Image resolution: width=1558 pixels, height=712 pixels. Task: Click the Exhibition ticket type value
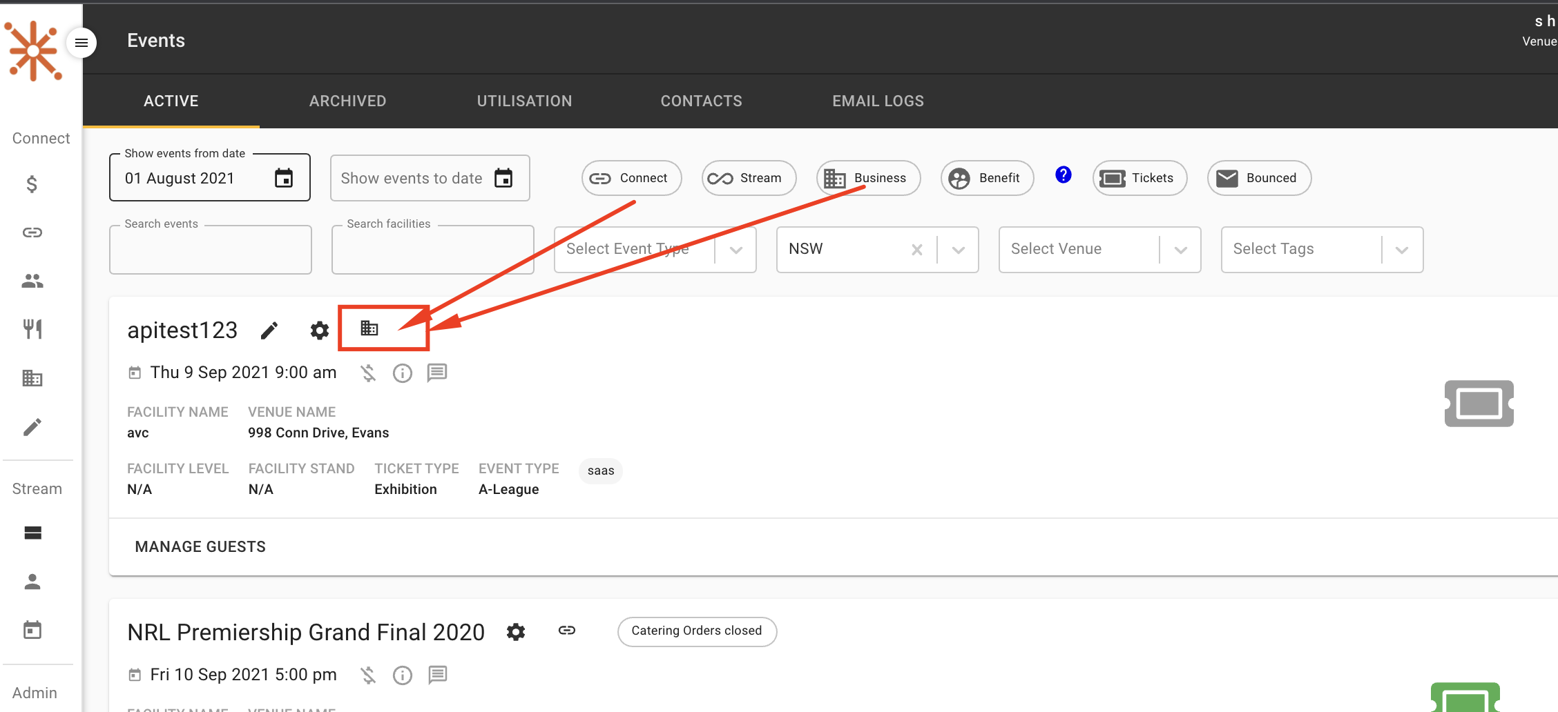(x=405, y=489)
